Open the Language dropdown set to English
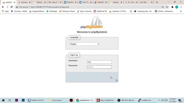Image resolution: width=184 pixels, height=103 pixels. point(84,44)
